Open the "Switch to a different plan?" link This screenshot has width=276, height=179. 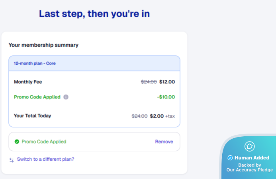pos(45,159)
